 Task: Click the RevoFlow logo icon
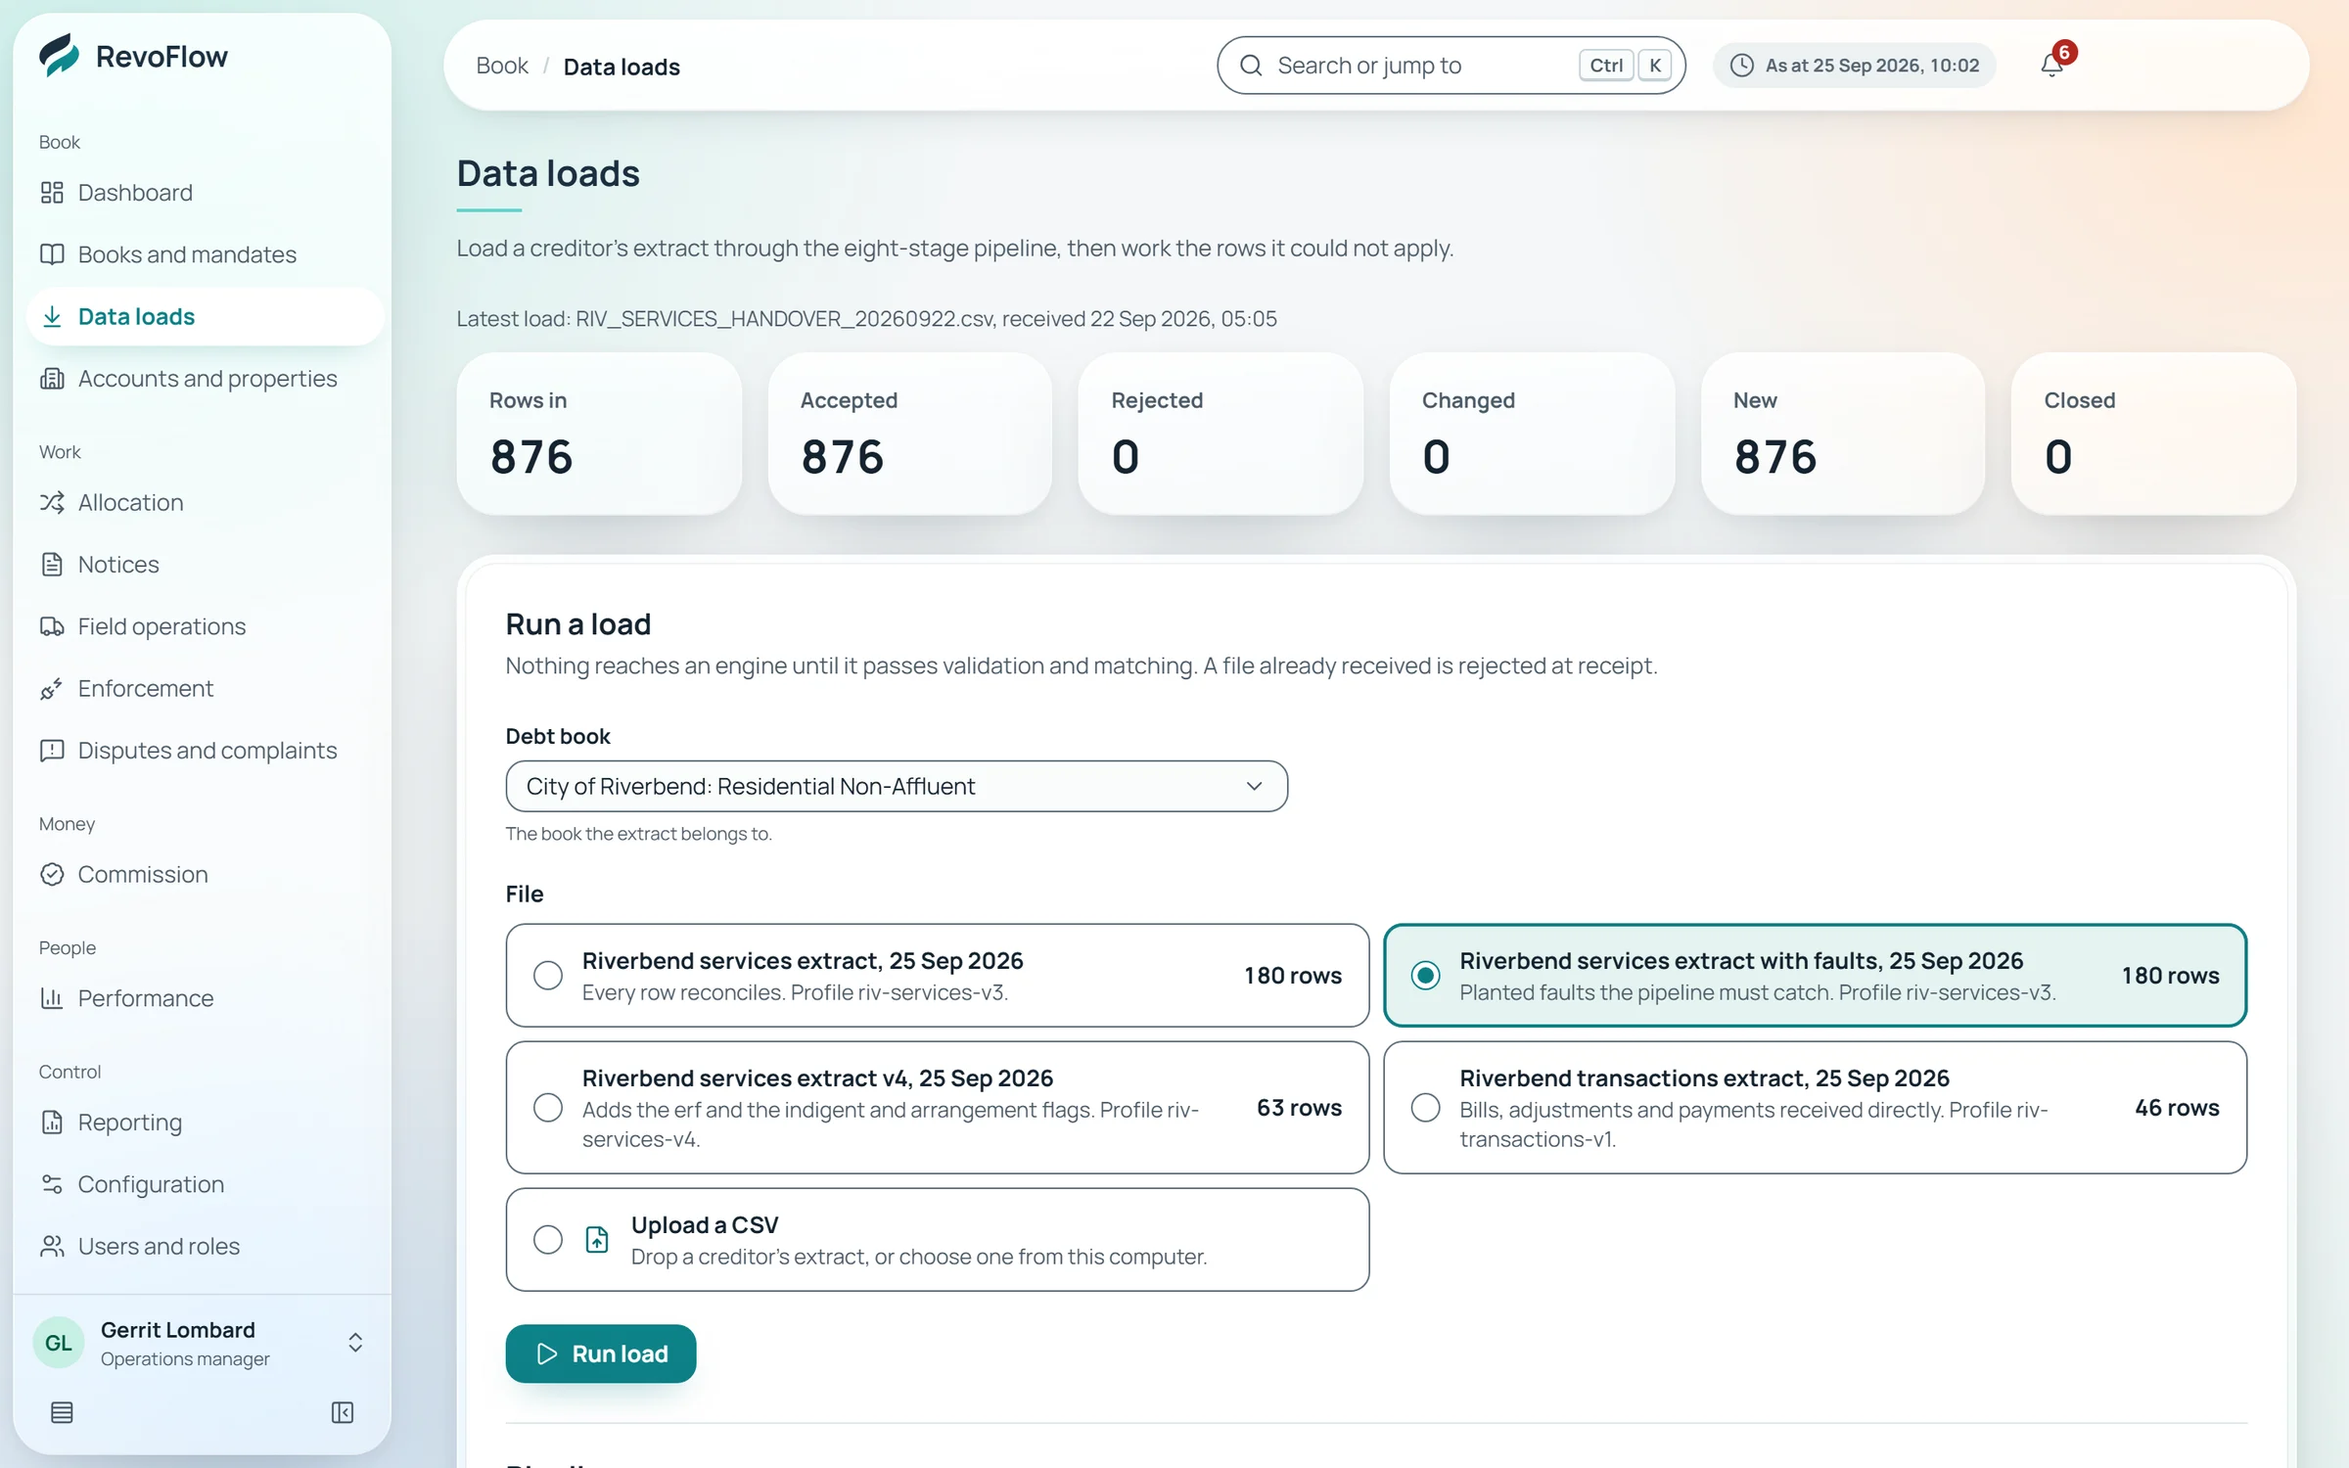[60, 56]
